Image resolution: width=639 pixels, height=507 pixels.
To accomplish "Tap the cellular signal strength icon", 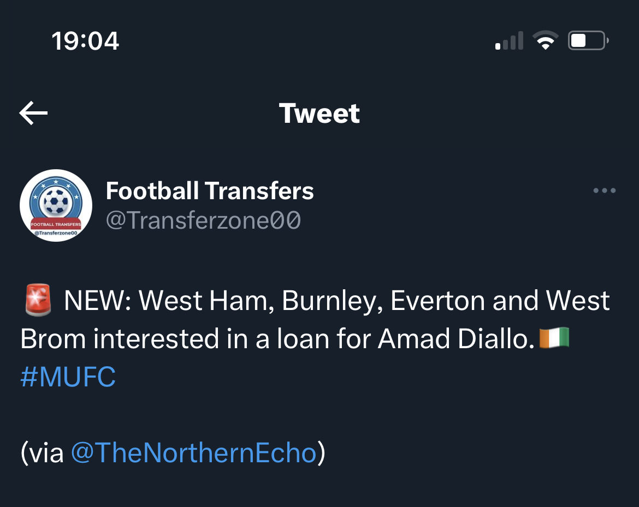I will tap(509, 41).
